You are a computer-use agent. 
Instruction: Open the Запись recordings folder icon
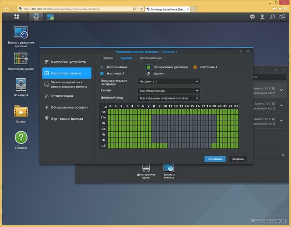[x=21, y=114]
